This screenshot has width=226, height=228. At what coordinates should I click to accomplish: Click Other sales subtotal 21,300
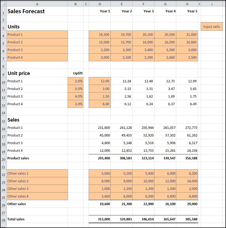[x=122, y=204]
